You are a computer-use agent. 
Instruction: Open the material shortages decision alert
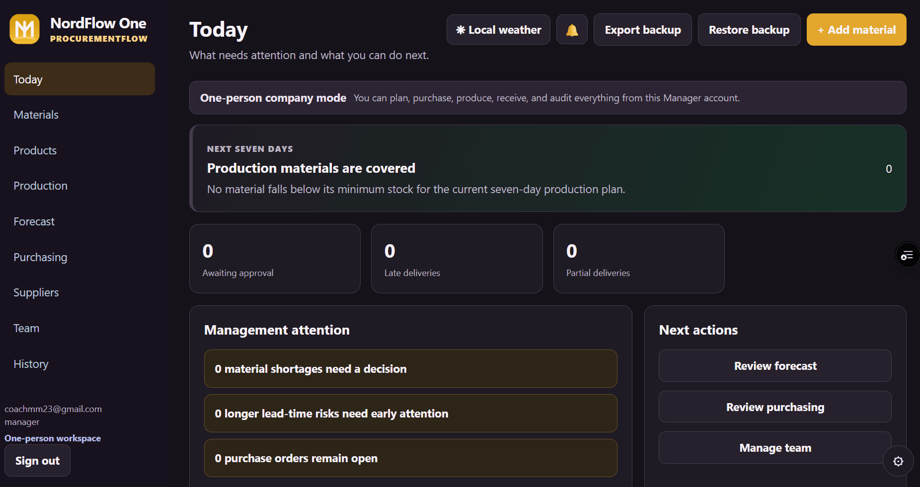(x=410, y=369)
